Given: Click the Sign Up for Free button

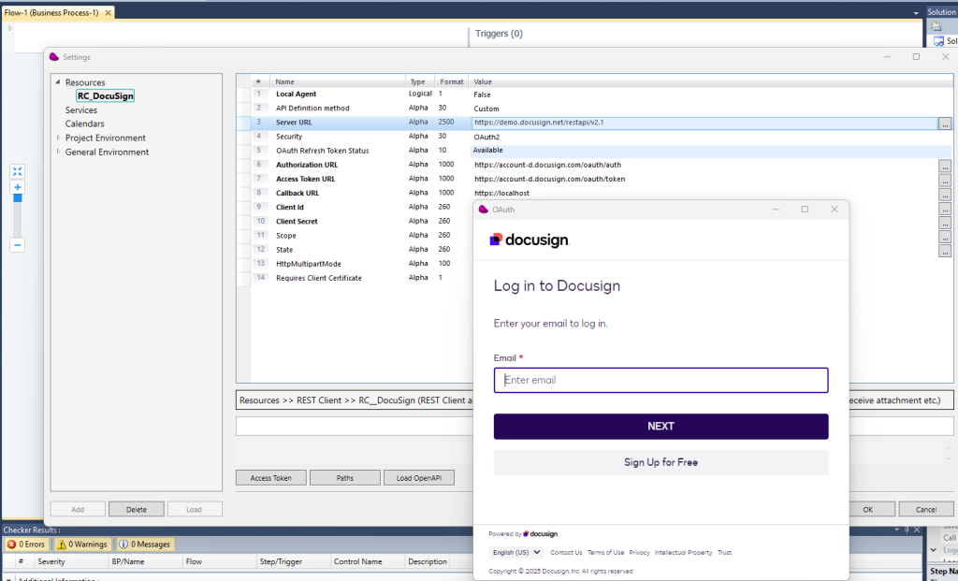Looking at the screenshot, I should pos(660,462).
